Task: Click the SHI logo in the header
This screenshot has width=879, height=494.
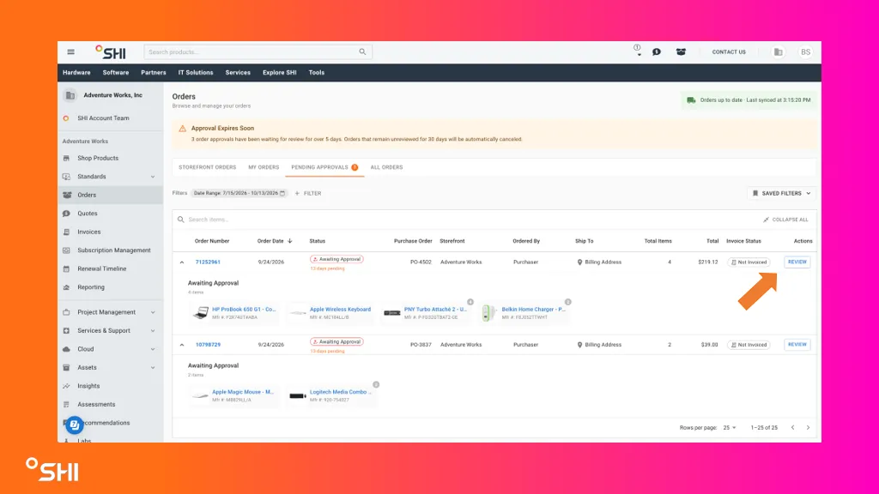Action: 111,52
